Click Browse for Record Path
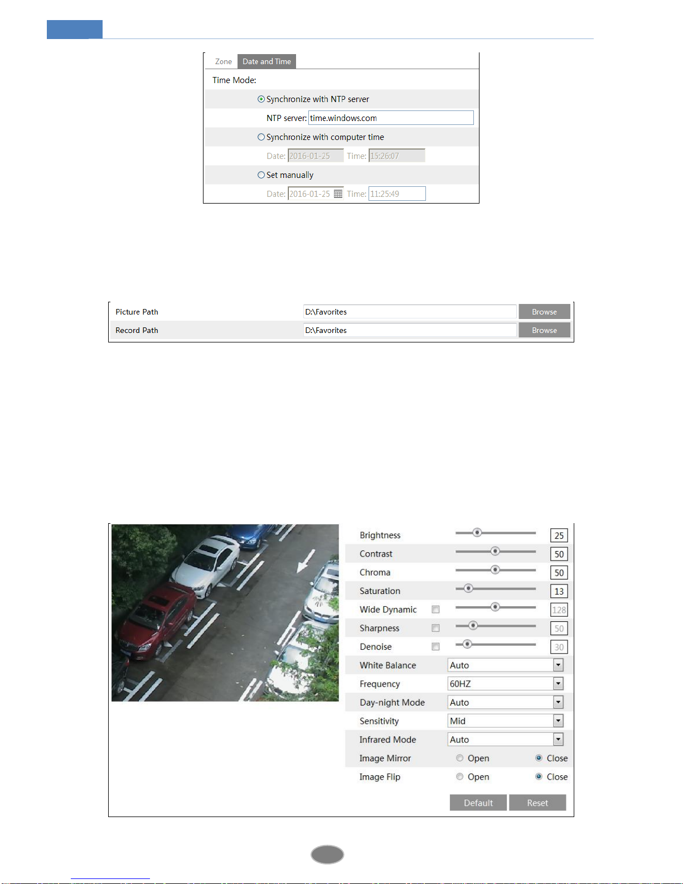The height and width of the screenshot is (884, 683). pyautogui.click(x=544, y=330)
